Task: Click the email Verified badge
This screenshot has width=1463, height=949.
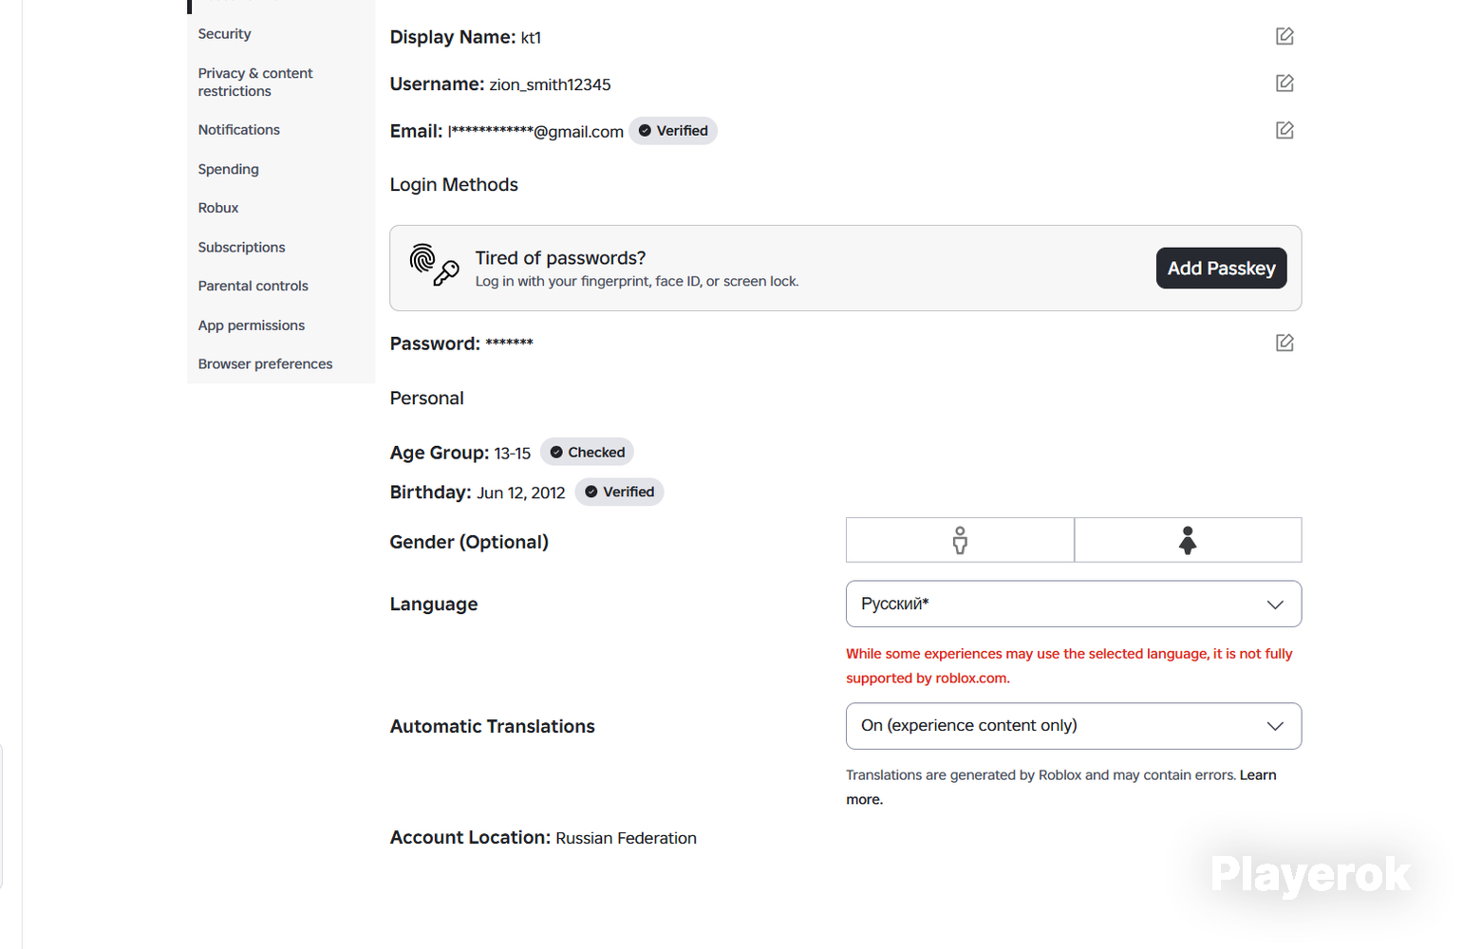Action: (x=673, y=131)
